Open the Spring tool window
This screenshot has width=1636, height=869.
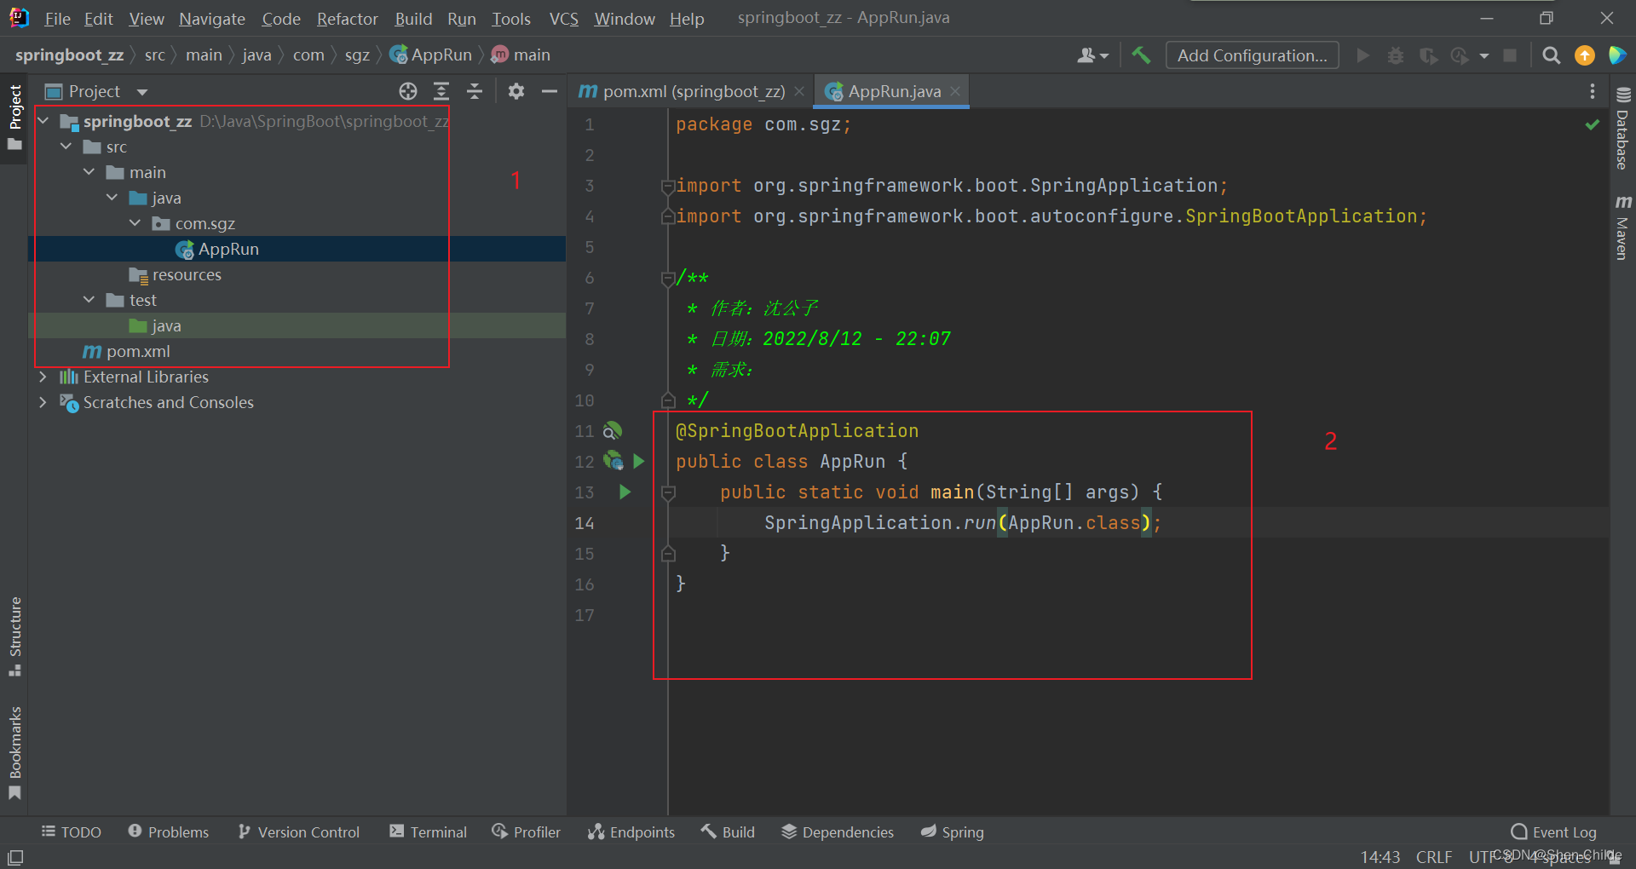pyautogui.click(x=952, y=832)
